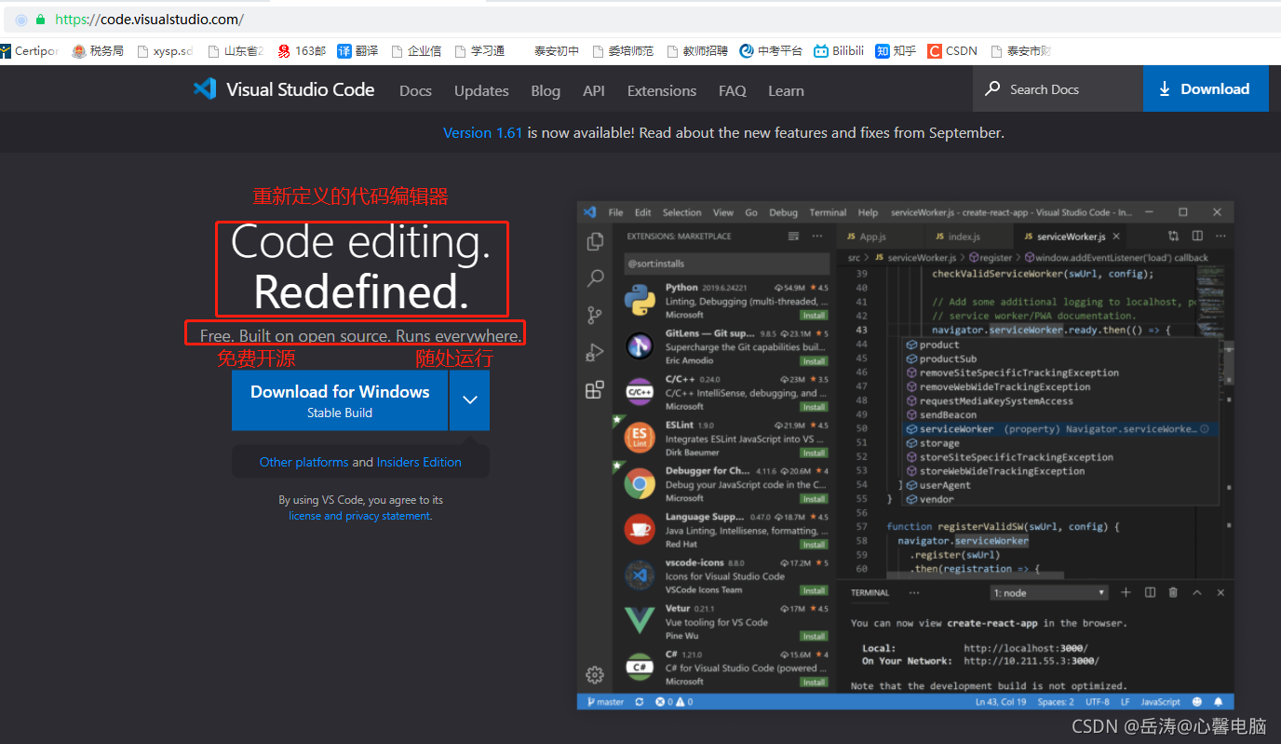Click the blue Download button in header

[x=1206, y=89]
